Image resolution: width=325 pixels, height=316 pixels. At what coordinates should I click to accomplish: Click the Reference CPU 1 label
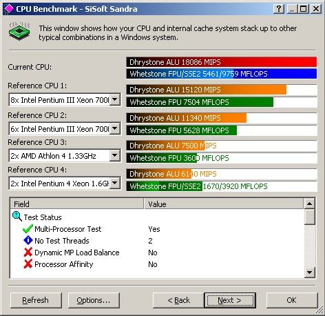click(x=37, y=86)
